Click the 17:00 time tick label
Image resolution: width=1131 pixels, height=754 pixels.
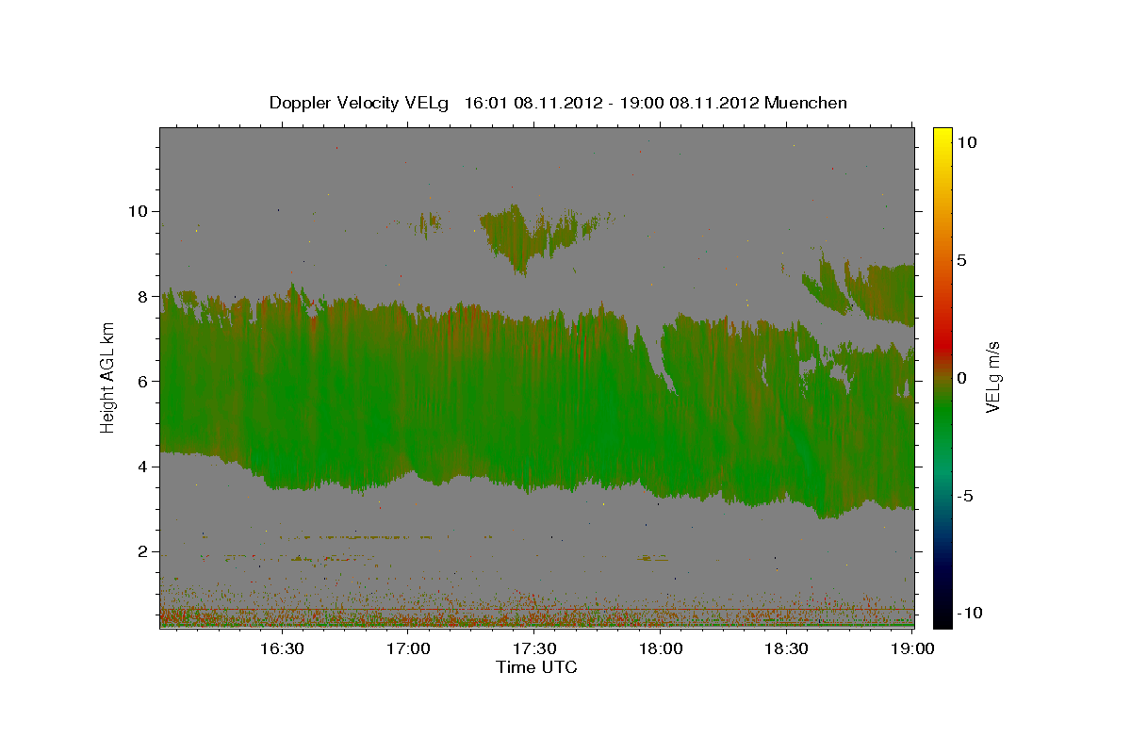(x=409, y=649)
